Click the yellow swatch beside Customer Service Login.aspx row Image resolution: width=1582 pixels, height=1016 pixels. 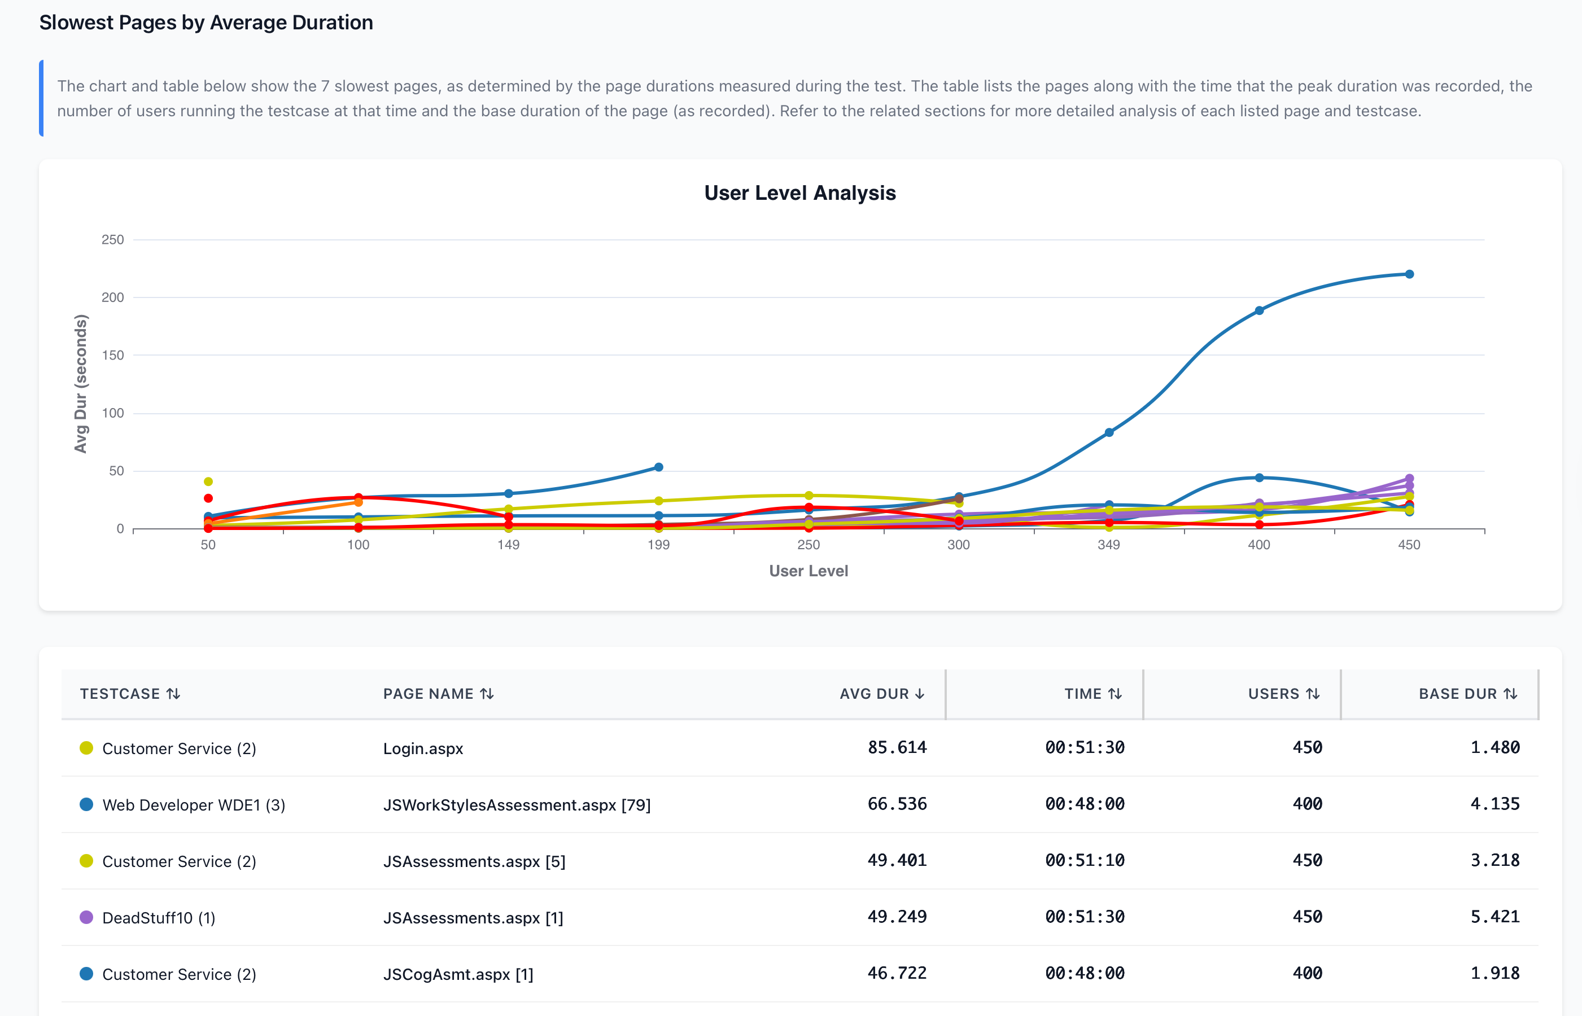pos(86,748)
